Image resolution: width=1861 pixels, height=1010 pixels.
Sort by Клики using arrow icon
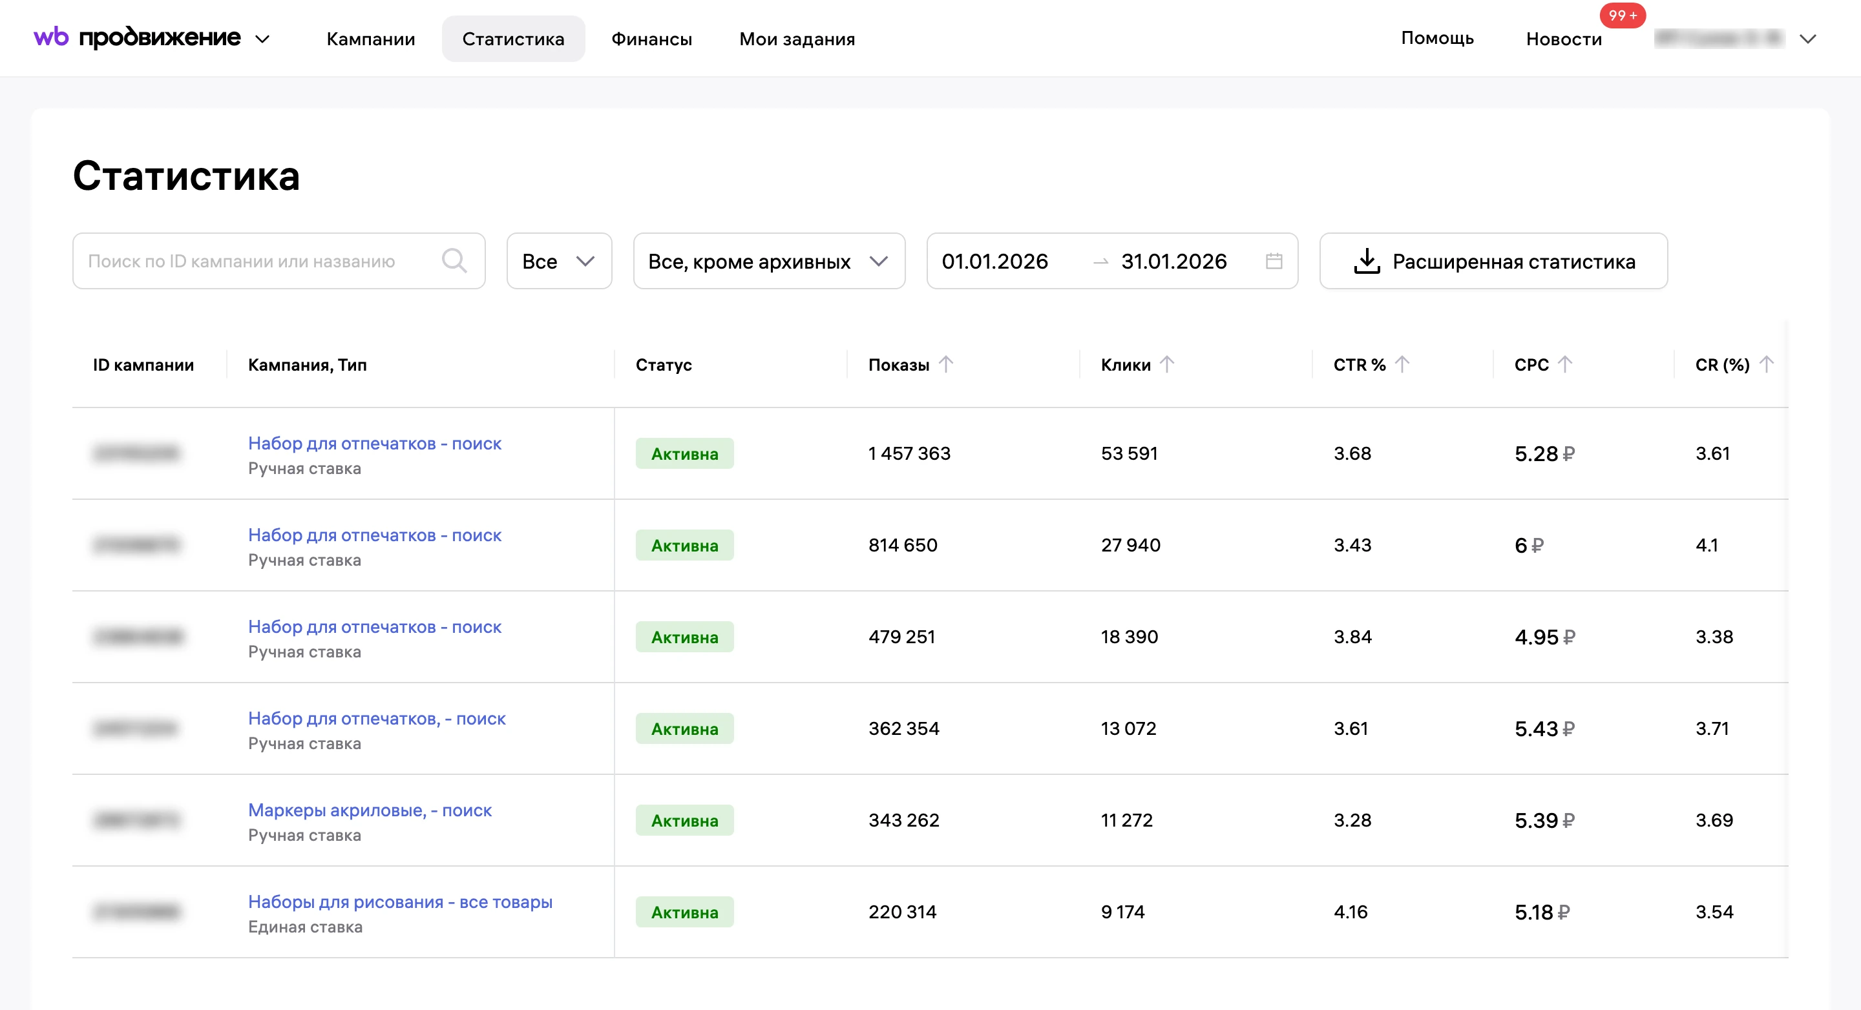[1167, 365]
